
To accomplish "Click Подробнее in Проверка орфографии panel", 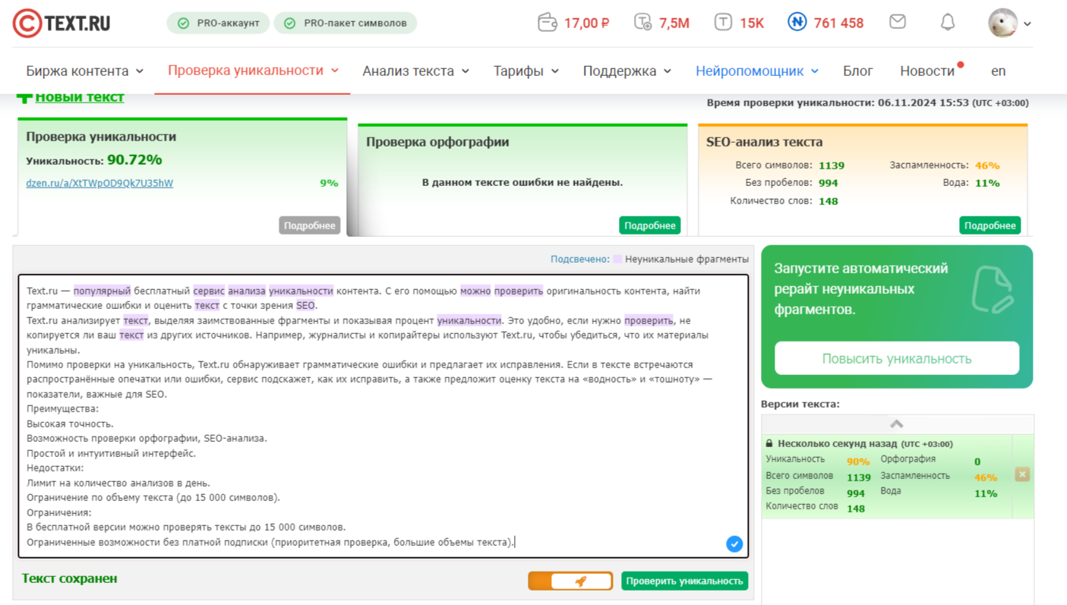I will tap(650, 225).
